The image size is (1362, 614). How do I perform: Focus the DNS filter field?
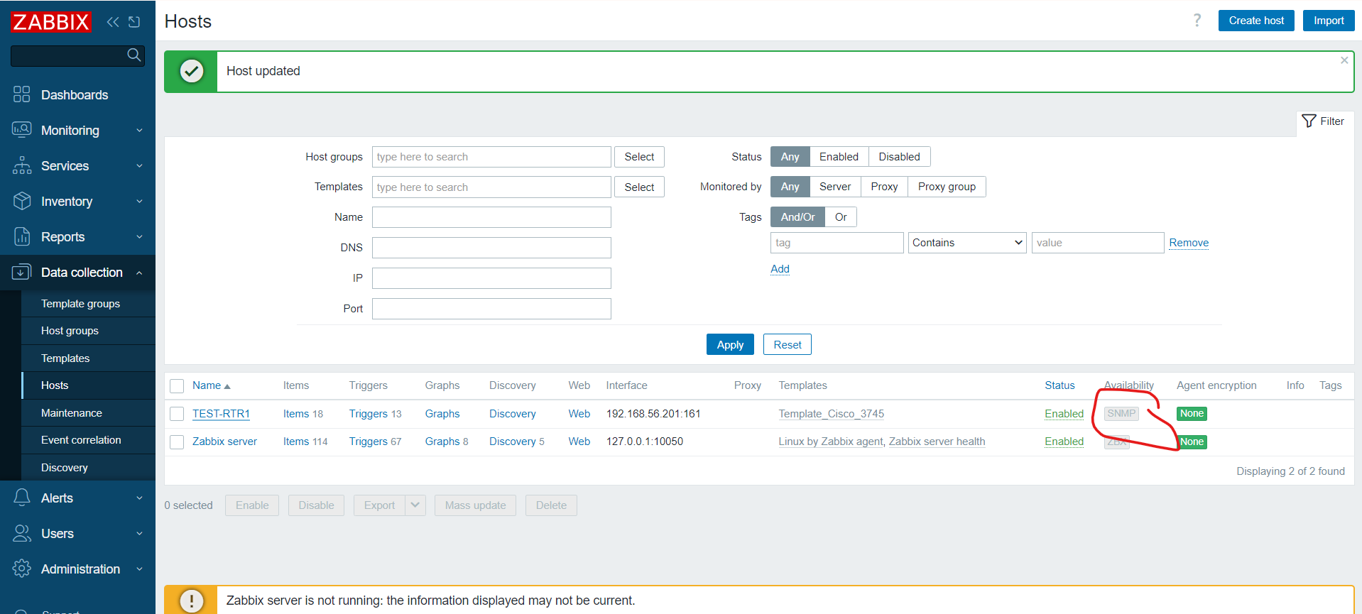click(x=491, y=248)
